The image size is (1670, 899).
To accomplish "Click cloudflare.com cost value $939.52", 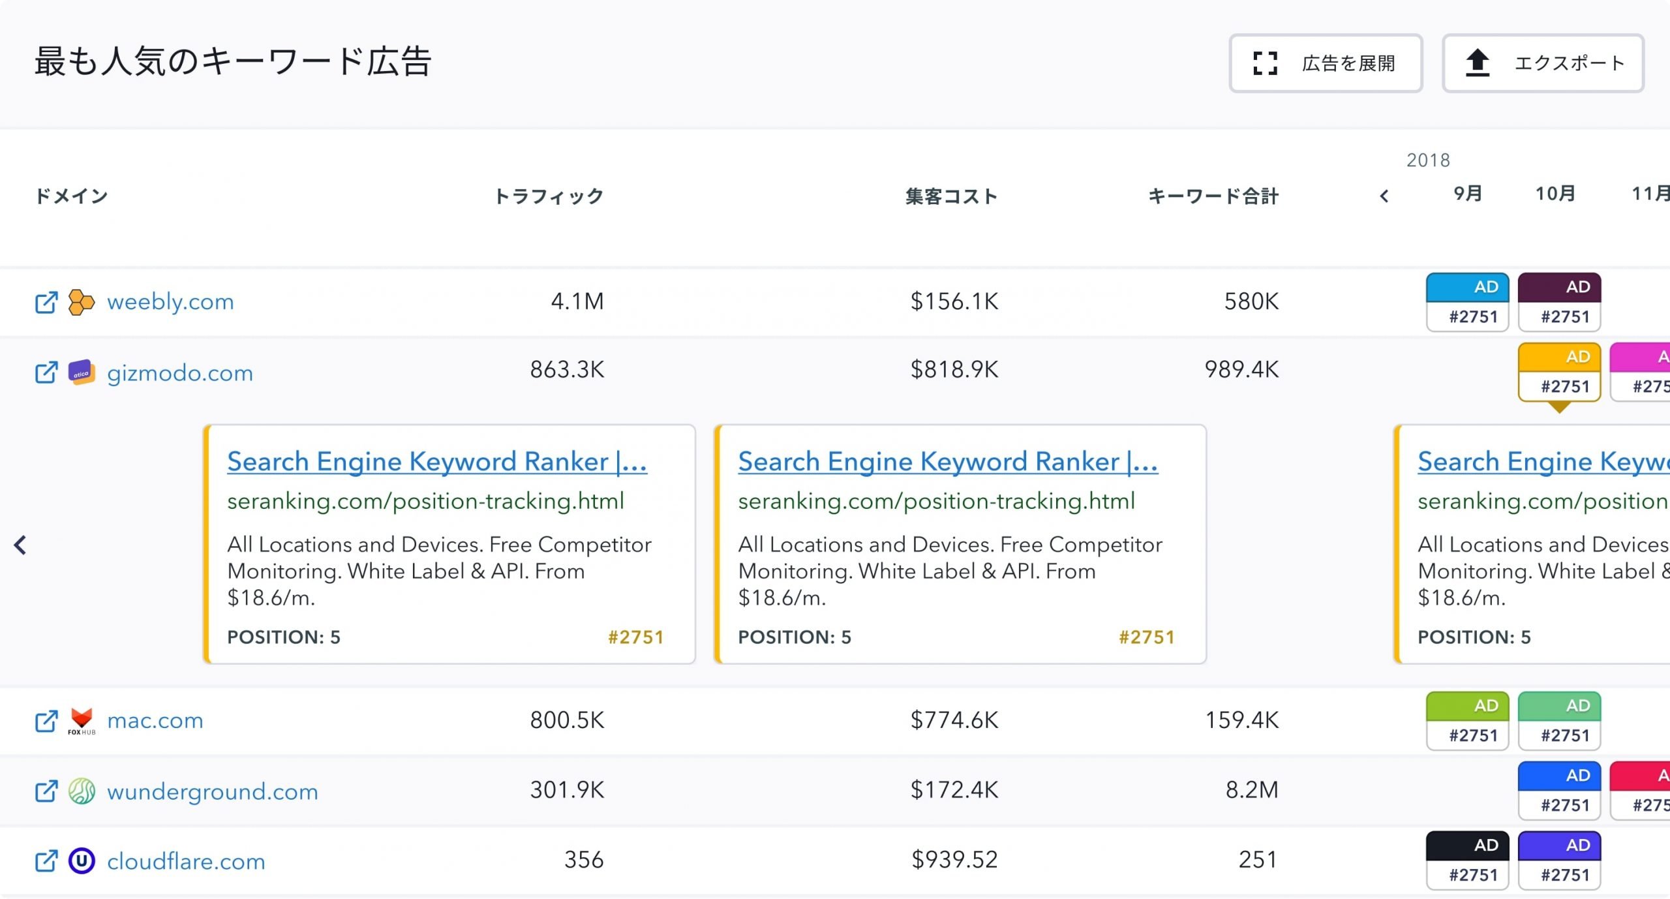I will (954, 860).
